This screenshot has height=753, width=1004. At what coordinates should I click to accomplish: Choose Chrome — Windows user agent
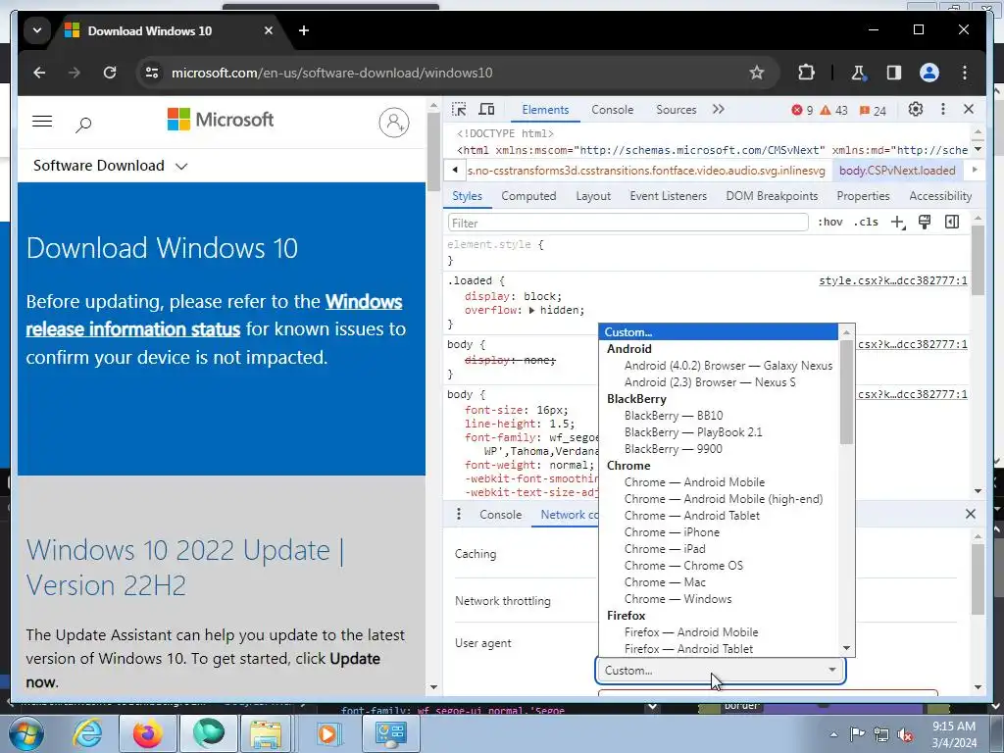(x=719, y=599)
